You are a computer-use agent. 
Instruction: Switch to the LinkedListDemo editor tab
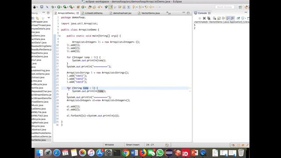[x=94, y=13]
